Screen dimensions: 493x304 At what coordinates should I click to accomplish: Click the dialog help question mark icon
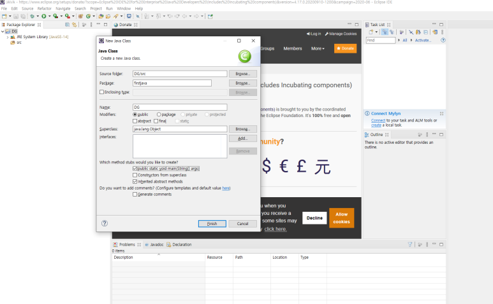coord(105,223)
